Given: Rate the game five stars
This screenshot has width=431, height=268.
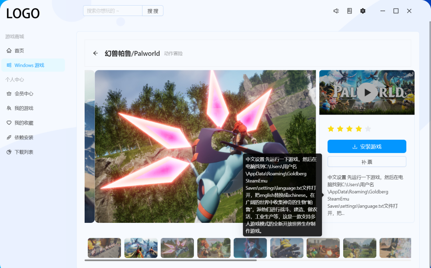Looking at the screenshot, I should [368, 129].
